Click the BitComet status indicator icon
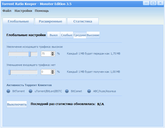This screenshot has height=128, width=165. [67, 91]
